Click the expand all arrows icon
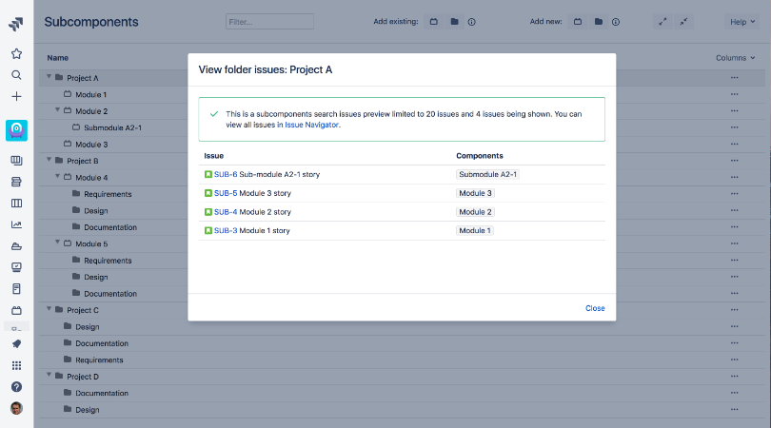This screenshot has width=771, height=428. tap(662, 22)
